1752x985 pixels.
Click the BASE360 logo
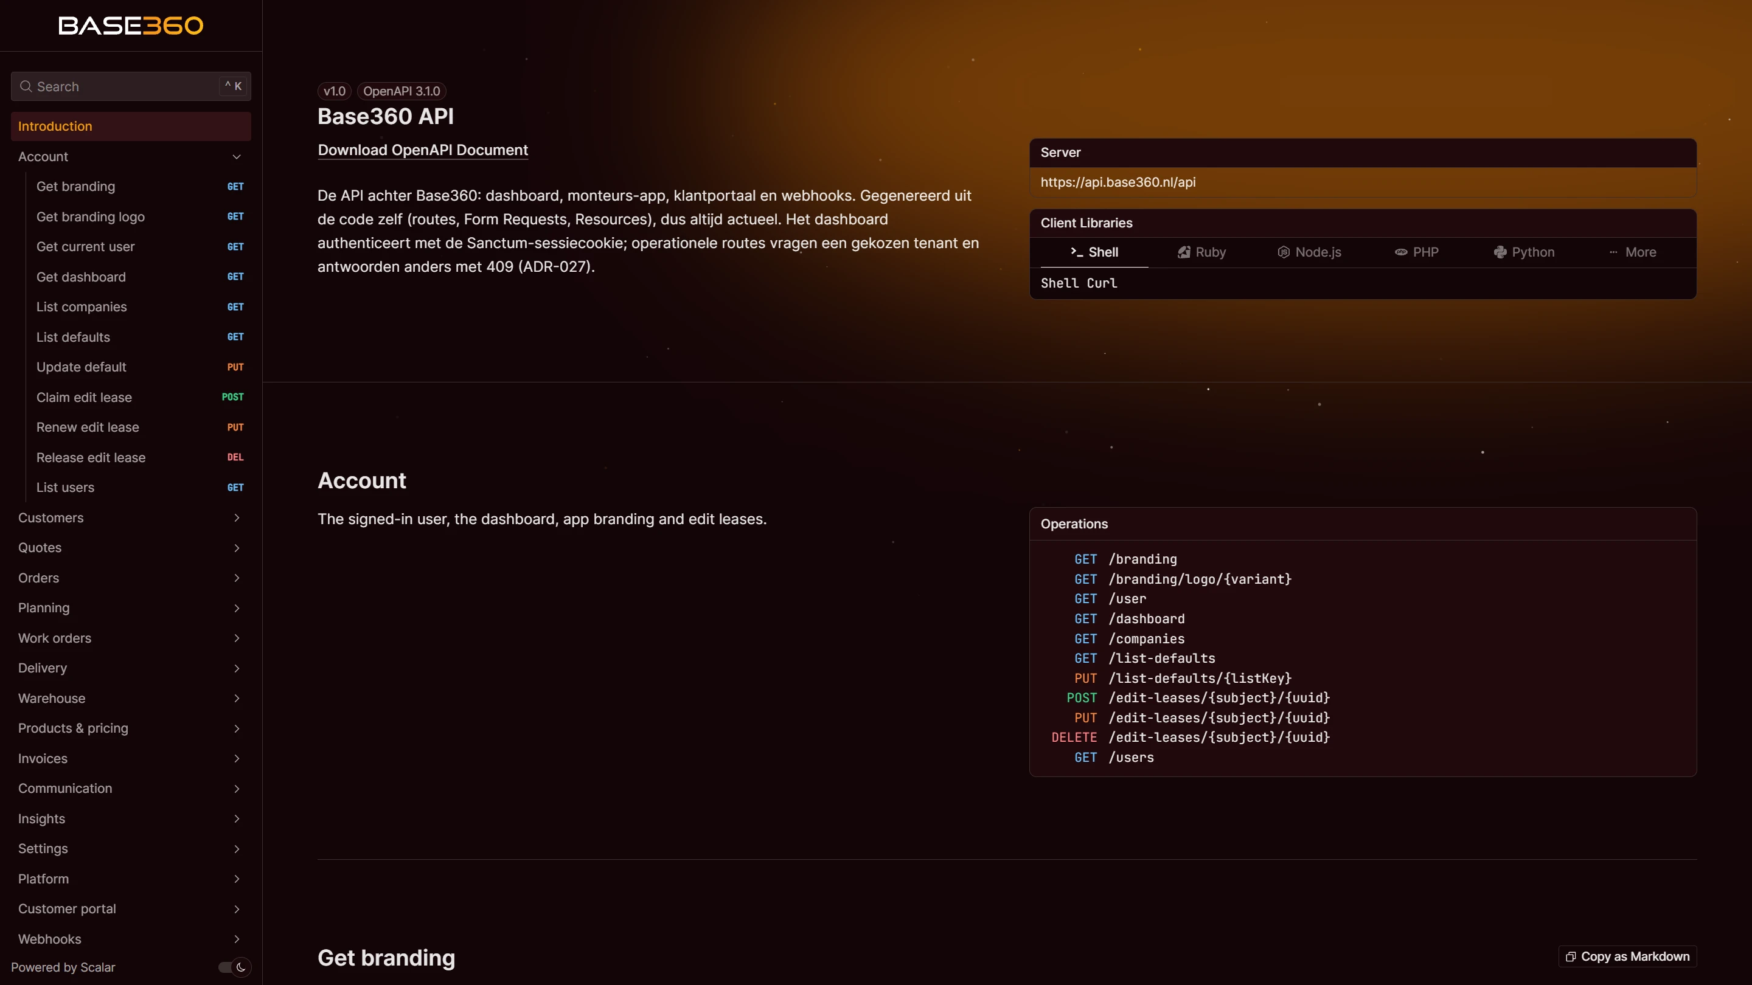pos(131,26)
